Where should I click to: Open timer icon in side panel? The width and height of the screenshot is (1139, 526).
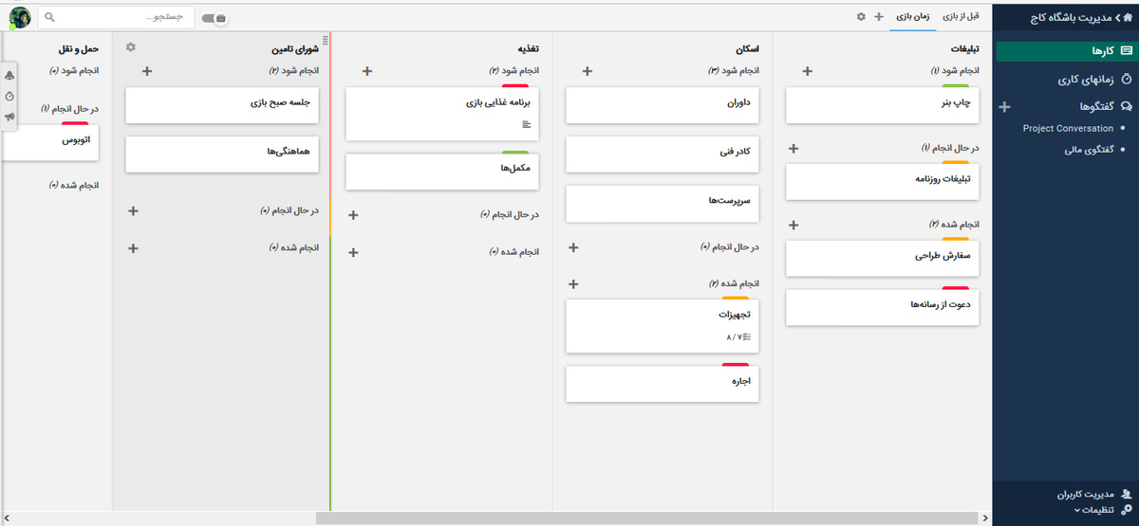pyautogui.click(x=9, y=97)
